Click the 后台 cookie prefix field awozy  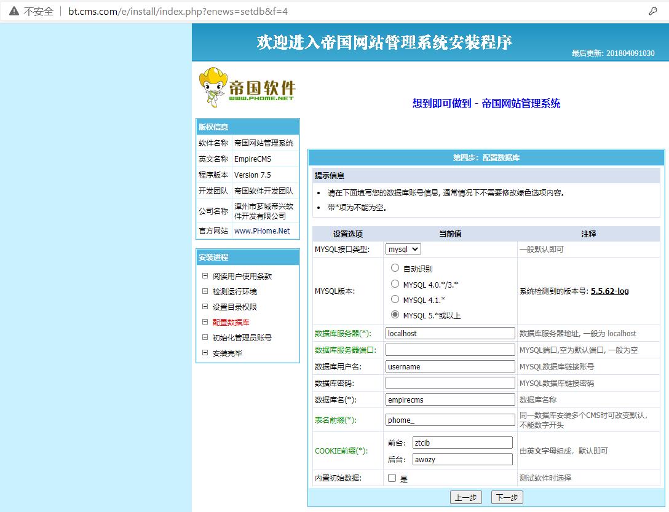[x=462, y=459]
